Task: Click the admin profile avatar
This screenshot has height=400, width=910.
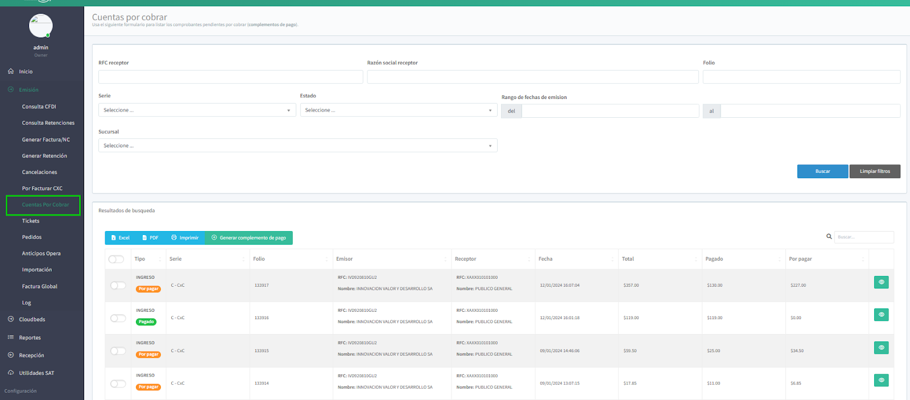Action: point(40,26)
